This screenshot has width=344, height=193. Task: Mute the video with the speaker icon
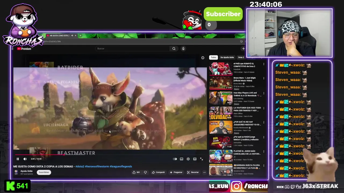coord(25,159)
